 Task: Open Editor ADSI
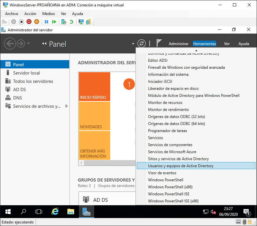coord(196,60)
